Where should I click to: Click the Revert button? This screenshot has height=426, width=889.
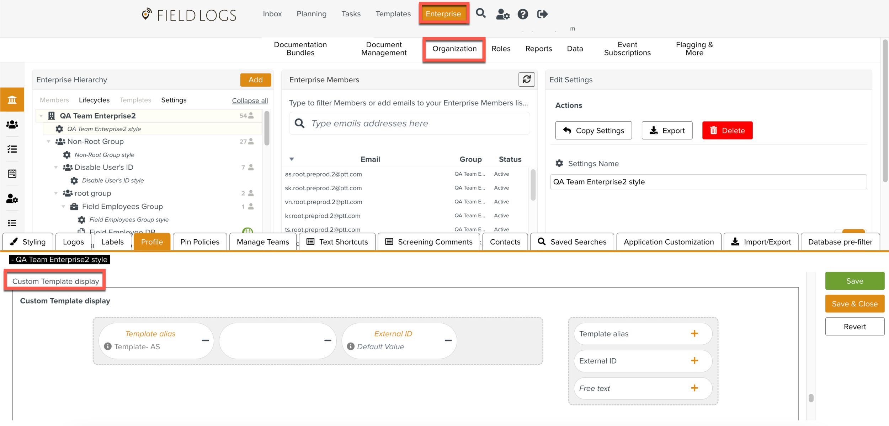[x=855, y=326]
